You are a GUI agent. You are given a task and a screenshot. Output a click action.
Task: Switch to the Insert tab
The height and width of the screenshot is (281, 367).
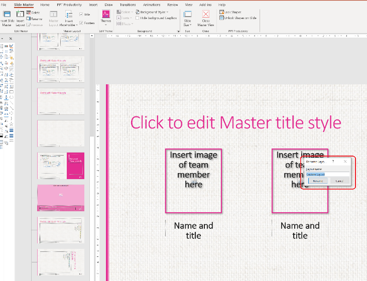pos(93,5)
